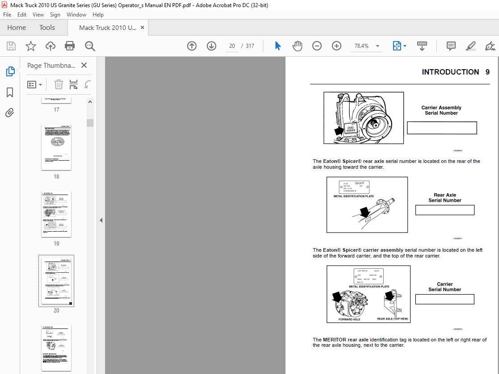Open the zoom level dropdown arrow
The image size is (499, 374).
point(378,46)
